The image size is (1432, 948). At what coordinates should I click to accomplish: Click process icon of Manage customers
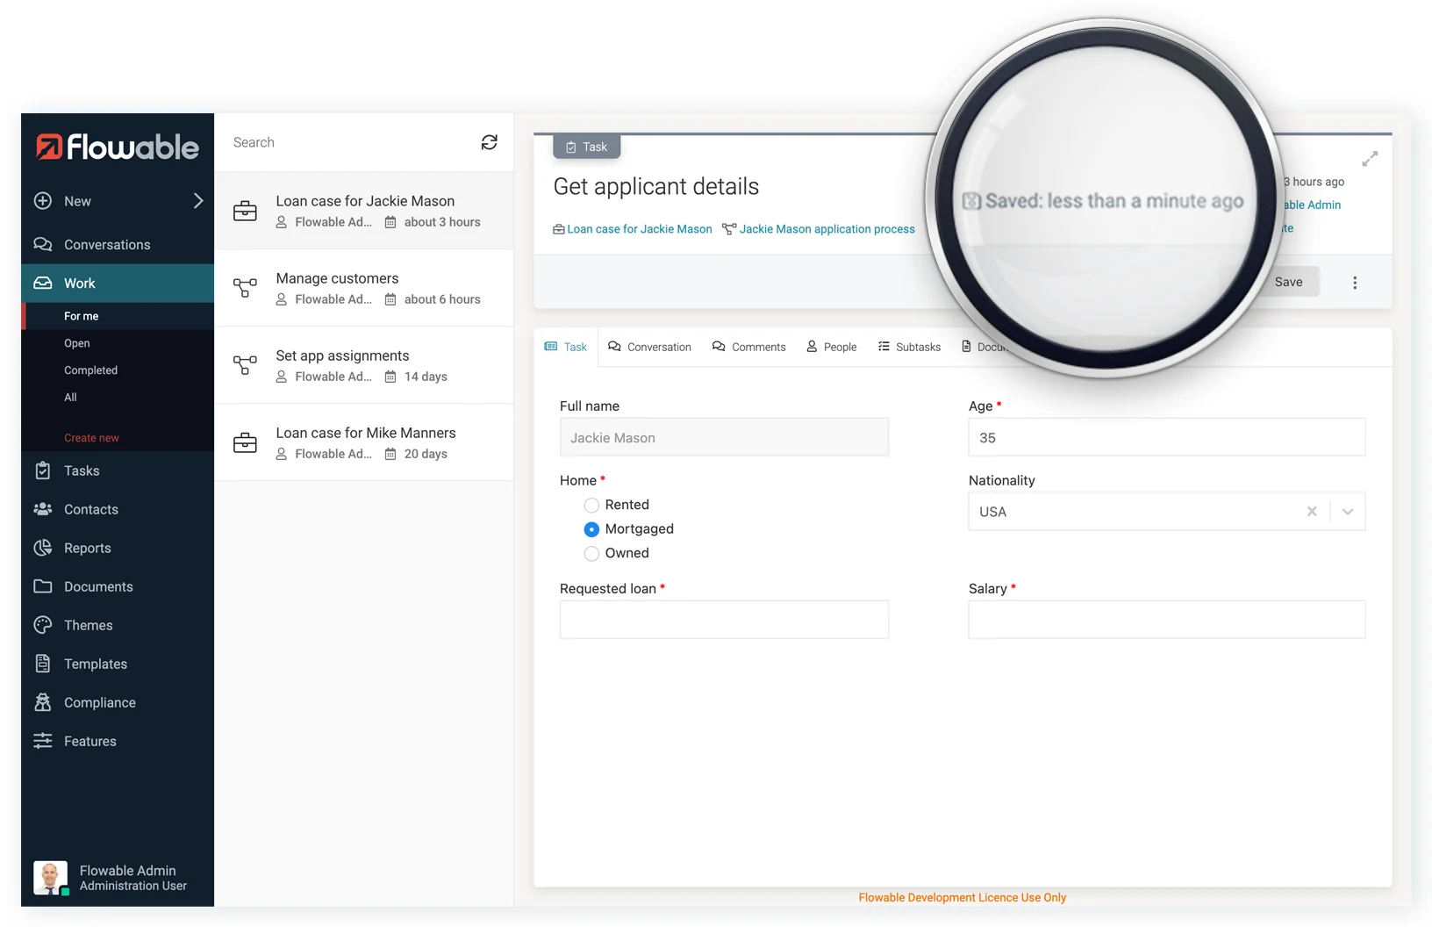coord(245,287)
